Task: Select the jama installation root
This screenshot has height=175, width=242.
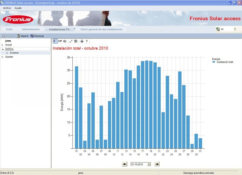Action: point(8,41)
